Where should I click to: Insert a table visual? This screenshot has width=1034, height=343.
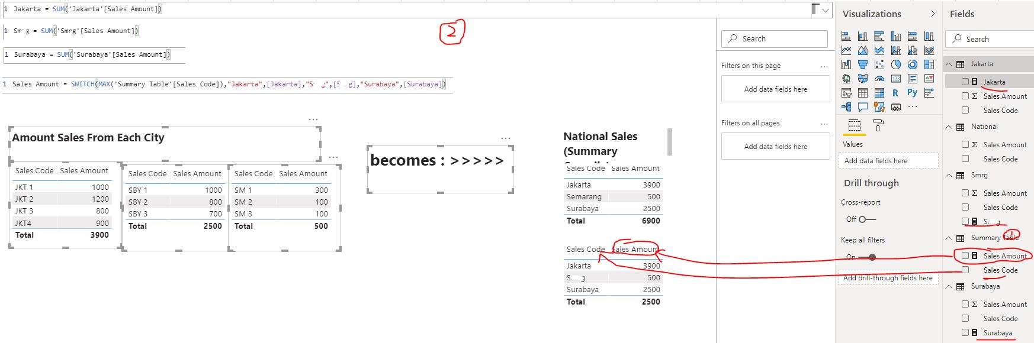863,93
